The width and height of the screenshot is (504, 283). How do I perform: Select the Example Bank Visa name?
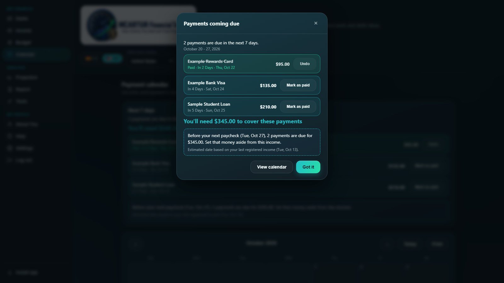pyautogui.click(x=206, y=83)
